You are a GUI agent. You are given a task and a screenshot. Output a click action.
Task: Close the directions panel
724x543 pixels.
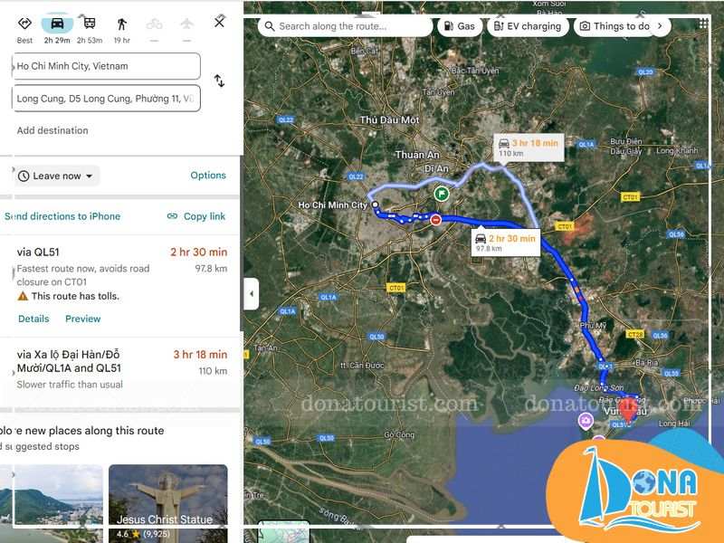(219, 22)
